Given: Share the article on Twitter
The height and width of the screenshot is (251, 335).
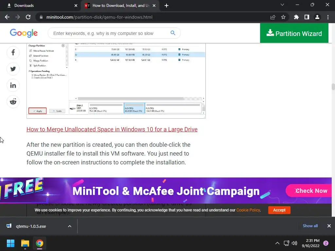Looking at the screenshot, I should pos(13,69).
